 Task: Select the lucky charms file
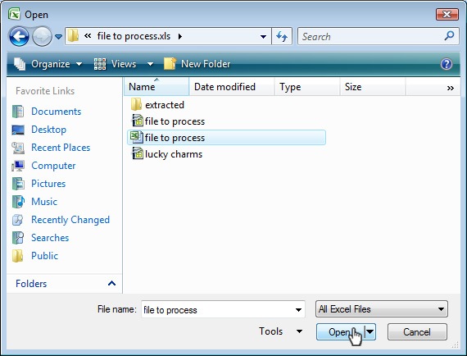click(174, 154)
